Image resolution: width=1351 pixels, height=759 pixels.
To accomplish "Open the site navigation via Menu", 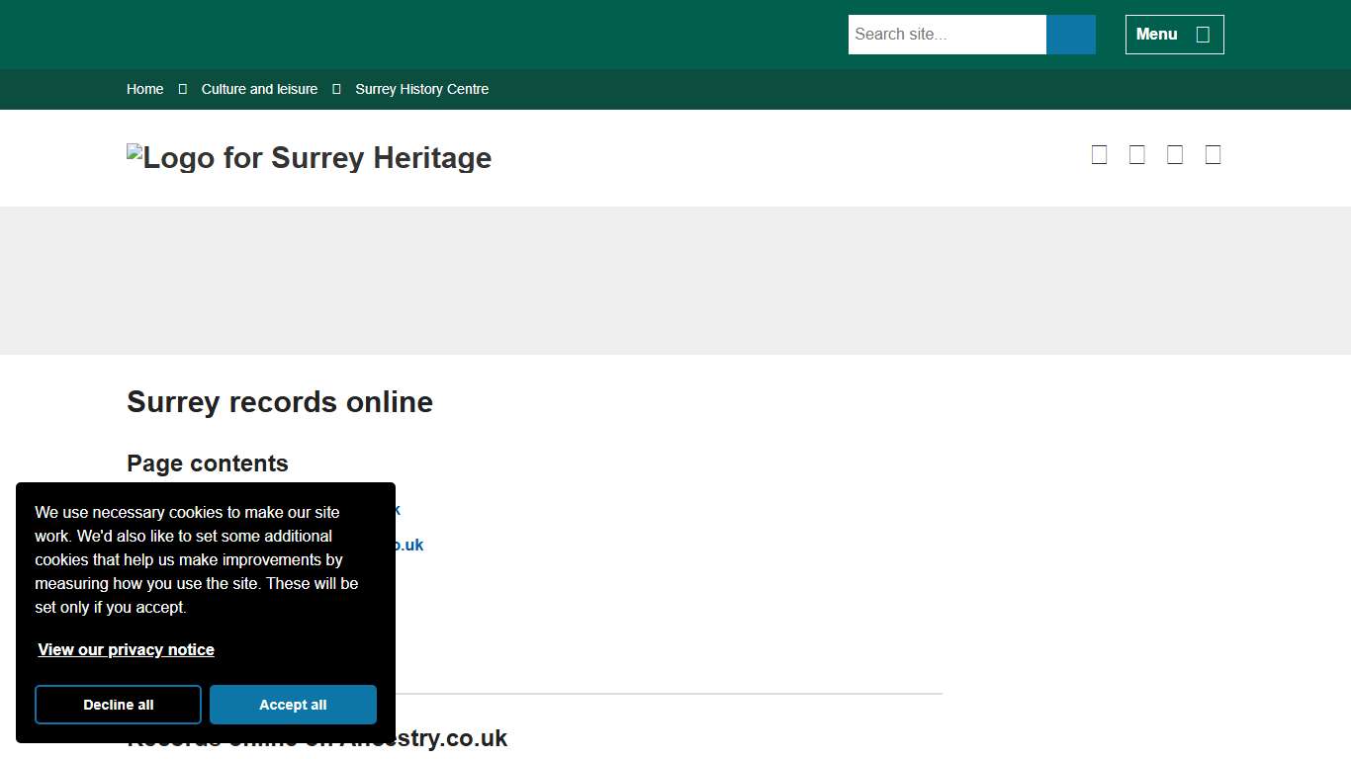I will [x=1174, y=34].
